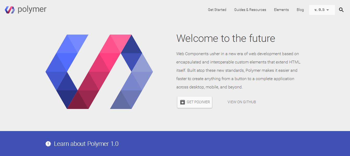Screen dimensions: 350x156
Task: Click the download icon inside GET POLYMER
Action: point(183,102)
